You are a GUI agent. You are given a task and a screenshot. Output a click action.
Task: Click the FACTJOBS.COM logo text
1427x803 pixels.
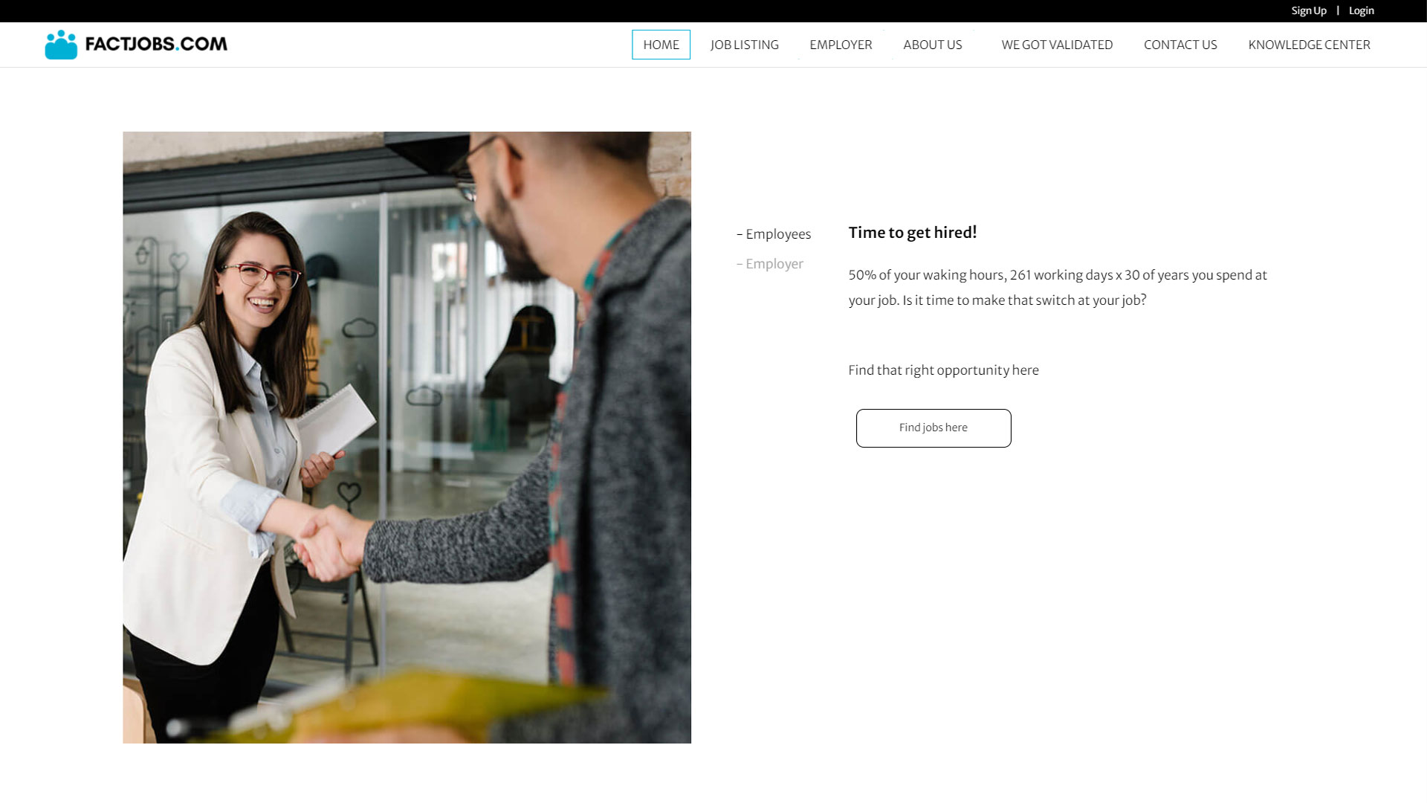click(156, 44)
